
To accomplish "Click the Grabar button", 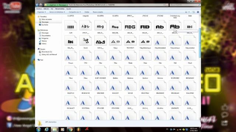I will (x=87, y=12).
